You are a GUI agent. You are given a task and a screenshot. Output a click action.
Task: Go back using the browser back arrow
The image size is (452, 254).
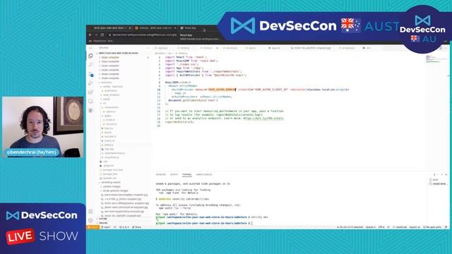[x=90, y=35]
